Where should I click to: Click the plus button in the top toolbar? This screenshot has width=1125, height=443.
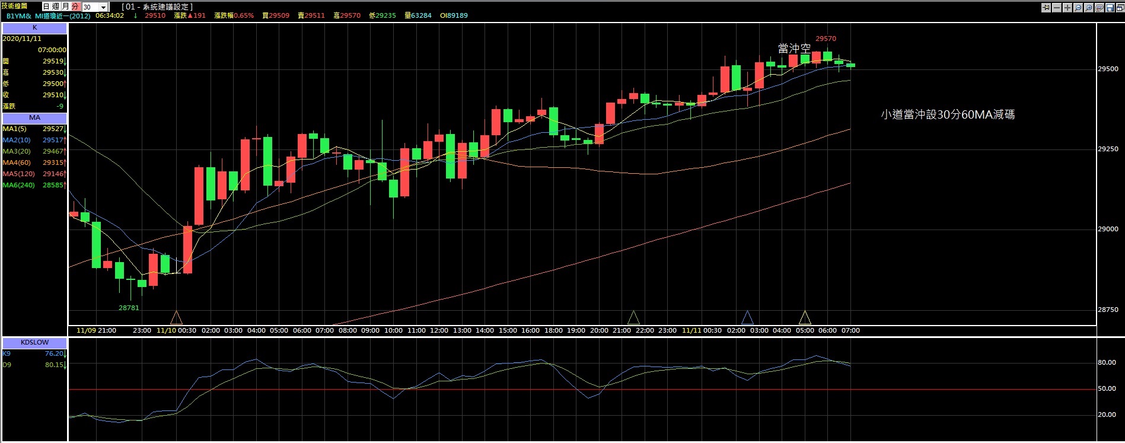pos(1067,8)
